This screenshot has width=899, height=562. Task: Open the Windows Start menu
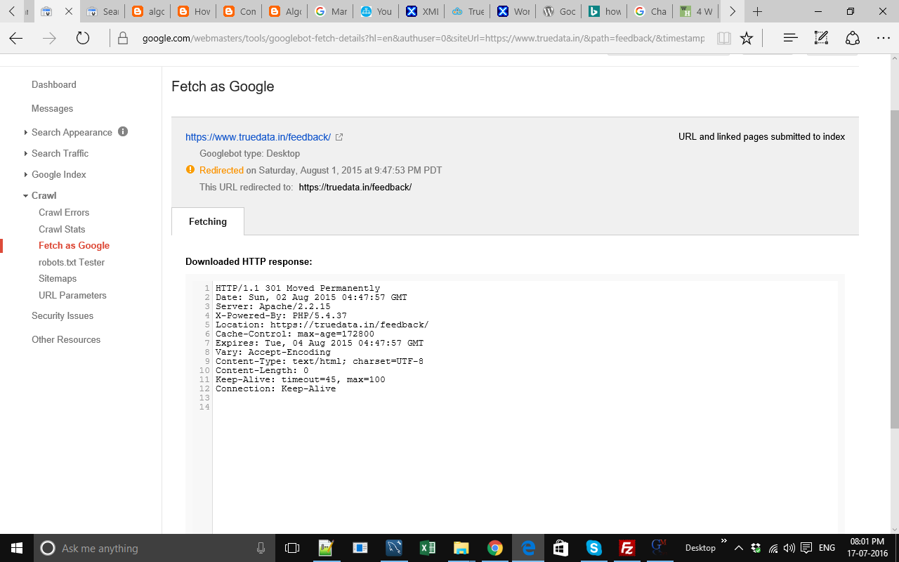[x=17, y=548]
